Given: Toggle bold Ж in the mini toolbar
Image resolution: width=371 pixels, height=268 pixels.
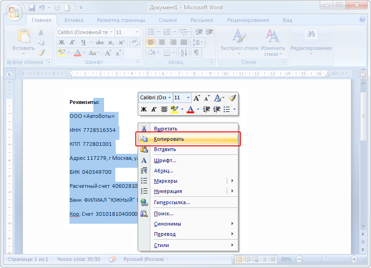Looking at the screenshot, I should point(144,109).
